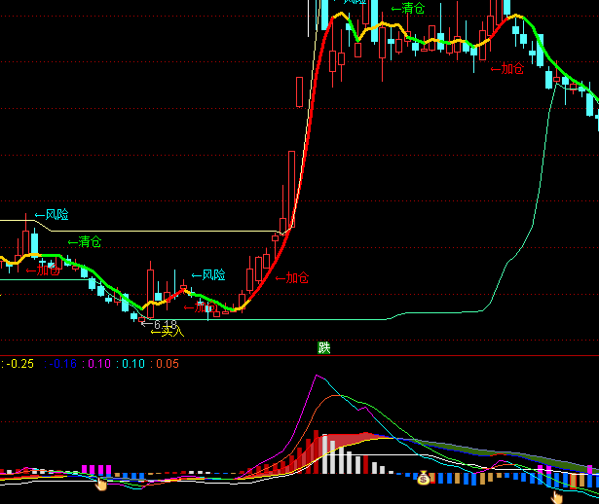Click the hand pointer icon at bottom right

coord(556,496)
